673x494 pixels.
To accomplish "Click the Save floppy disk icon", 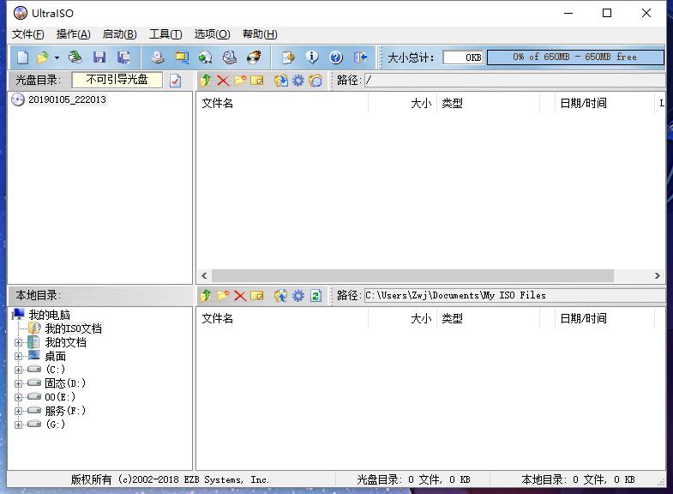I will [99, 57].
